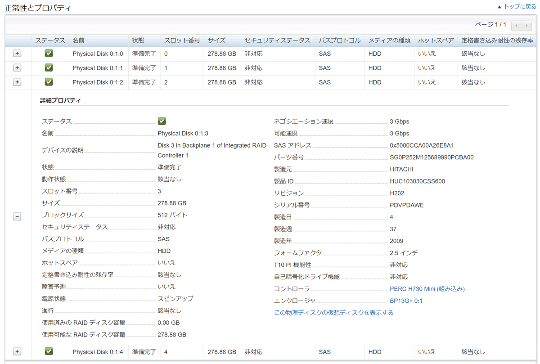Image resolution: width=540 pixels, height=364 pixels.
Task: Click the バスプロトコル column header
Action: coord(340,40)
